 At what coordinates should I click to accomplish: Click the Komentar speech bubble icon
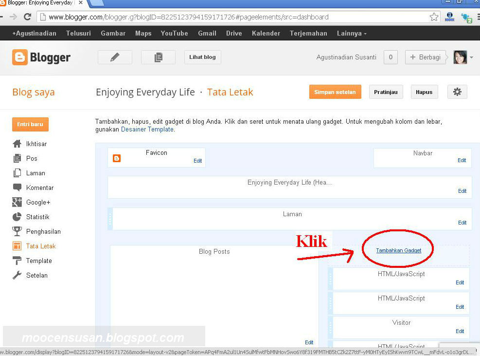coord(17,187)
